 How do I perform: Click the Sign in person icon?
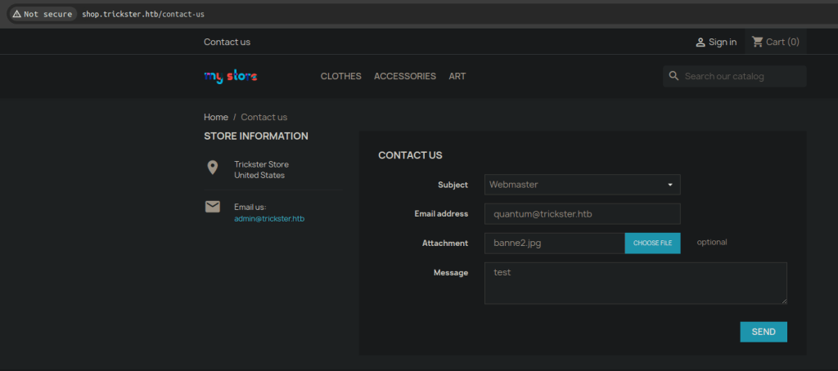(x=701, y=42)
